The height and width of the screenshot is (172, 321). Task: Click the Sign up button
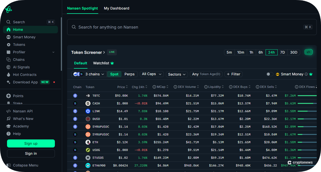click(x=31, y=143)
